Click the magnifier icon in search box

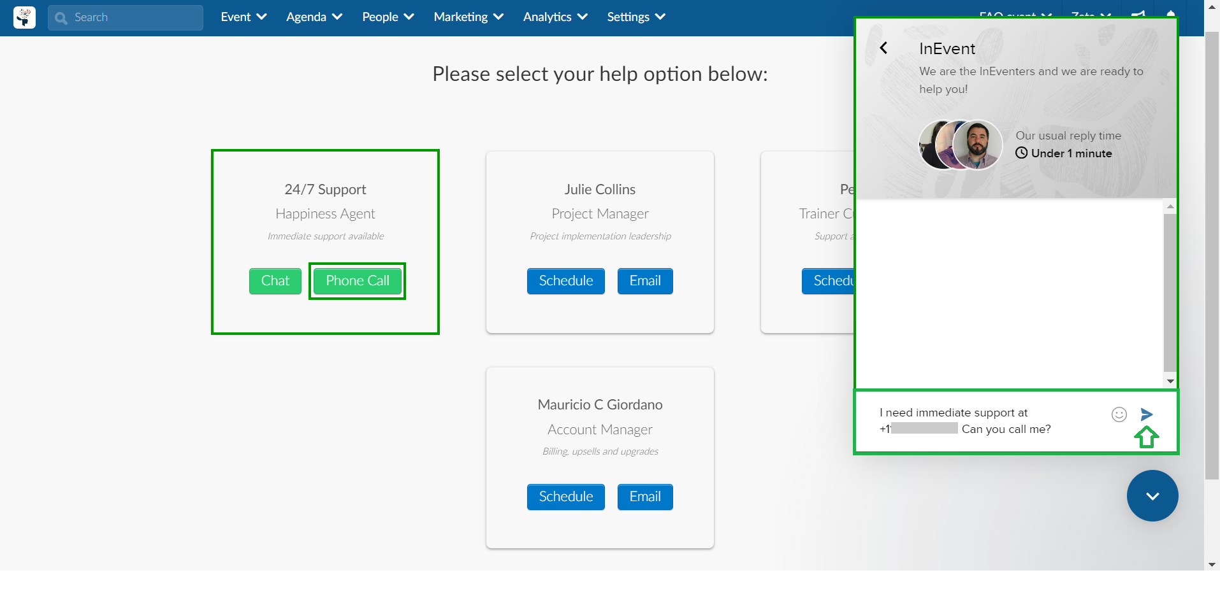click(x=61, y=18)
